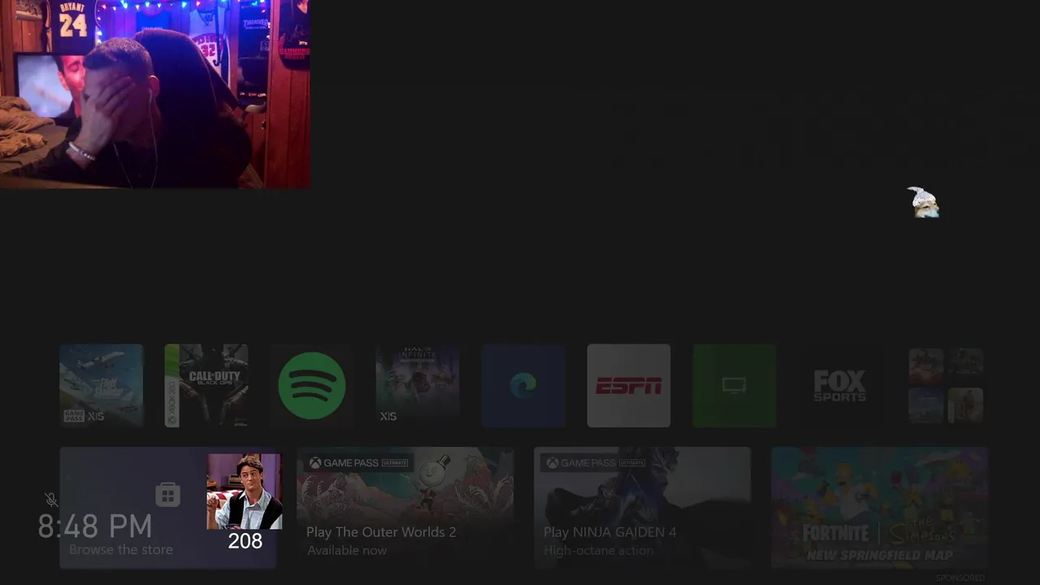Open the Spotify app tile
The width and height of the screenshot is (1040, 585).
312,385
